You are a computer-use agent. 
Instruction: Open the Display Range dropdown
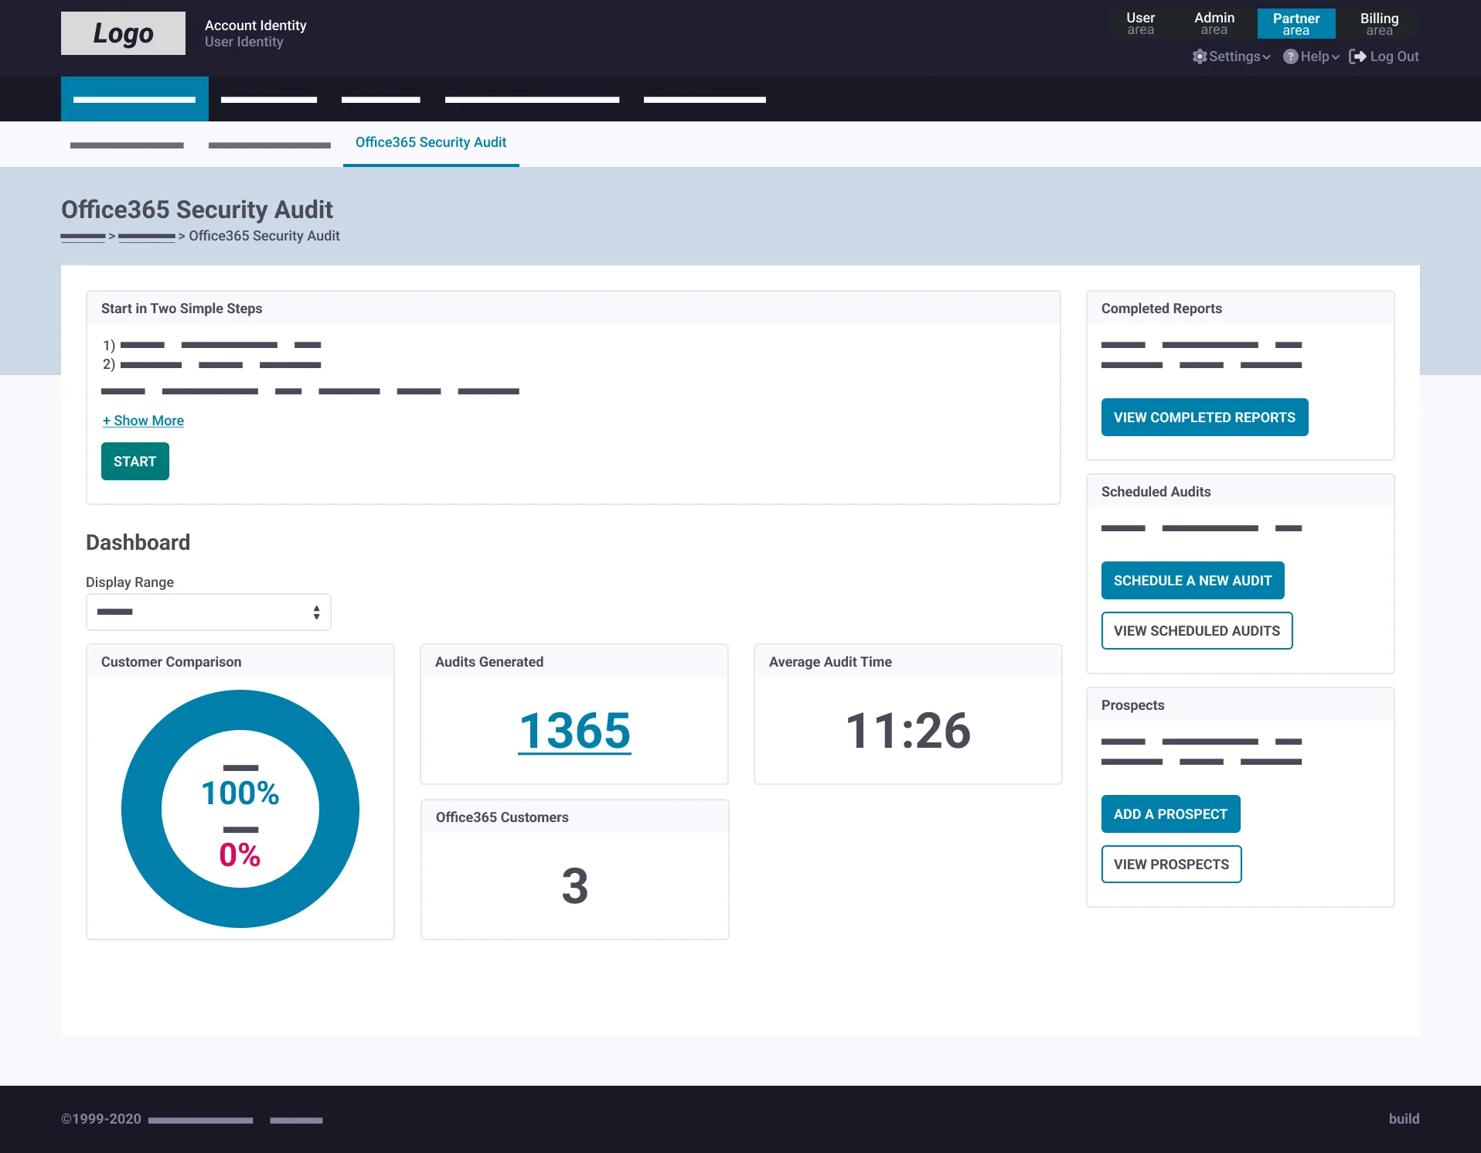tap(209, 612)
